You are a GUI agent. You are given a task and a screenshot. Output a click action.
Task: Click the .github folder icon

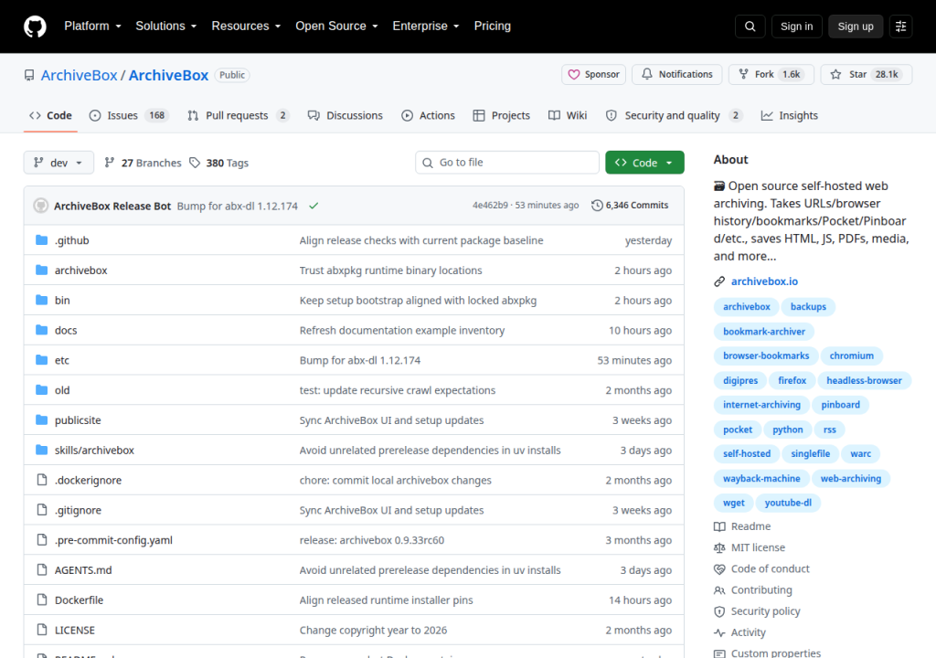pos(41,240)
